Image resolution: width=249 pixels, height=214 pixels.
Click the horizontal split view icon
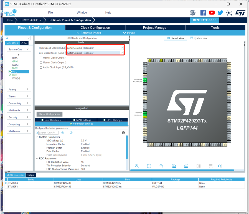[211, 166]
